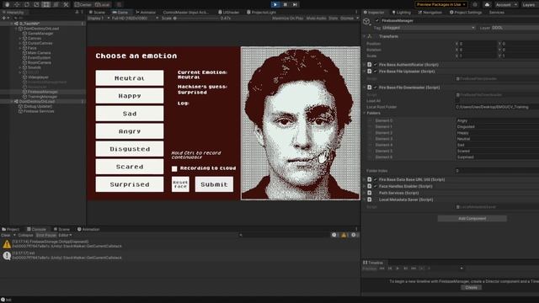
Task: Click the Reset Face button
Action: click(180, 184)
